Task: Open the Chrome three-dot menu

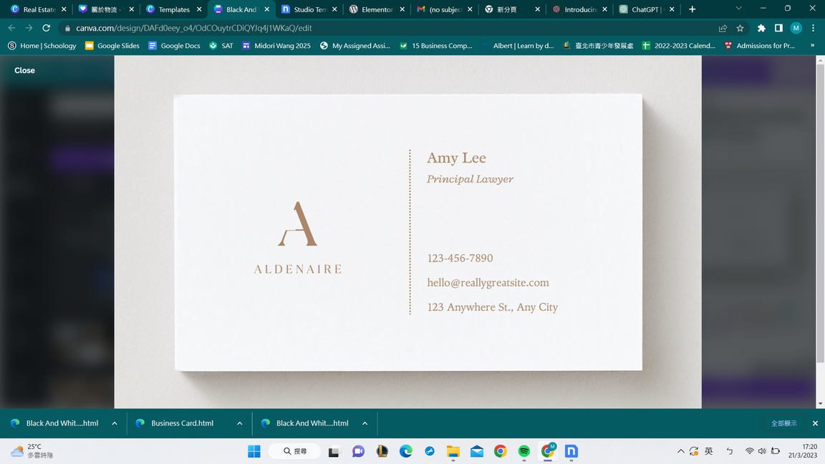Action: tap(813, 28)
